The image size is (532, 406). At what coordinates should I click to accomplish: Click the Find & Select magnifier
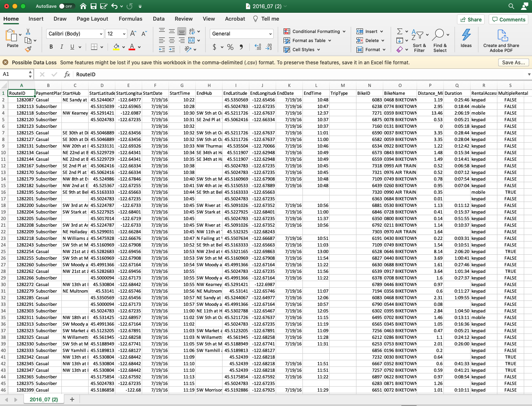(439, 35)
